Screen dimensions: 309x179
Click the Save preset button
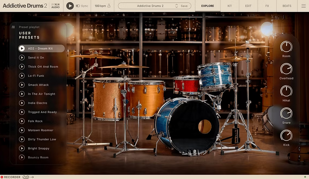[x=184, y=6]
